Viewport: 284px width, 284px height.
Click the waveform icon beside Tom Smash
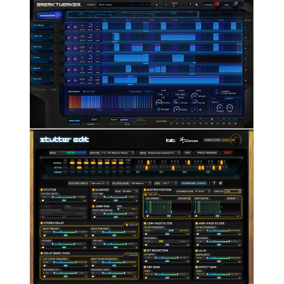[x=62, y=27]
